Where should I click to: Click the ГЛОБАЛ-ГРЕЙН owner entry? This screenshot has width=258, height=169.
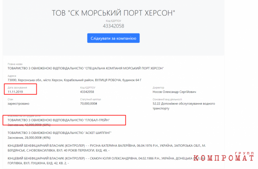(58, 120)
